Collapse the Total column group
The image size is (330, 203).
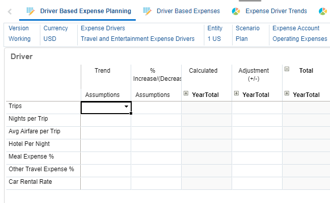(x=287, y=70)
